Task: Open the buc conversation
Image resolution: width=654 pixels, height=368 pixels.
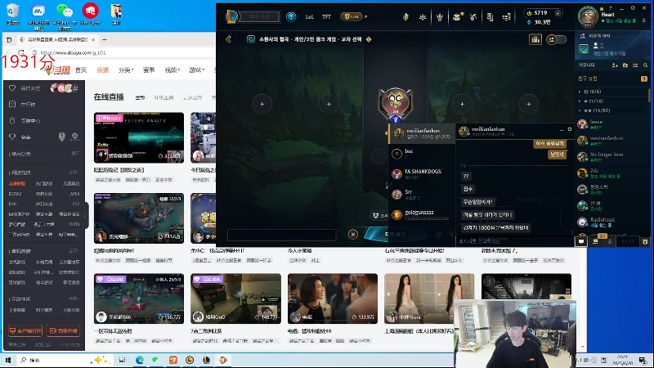Action: pos(422,154)
